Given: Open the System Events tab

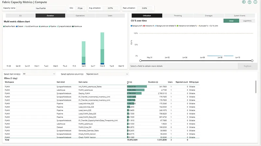Looking at the screenshot, I should point(239,16).
